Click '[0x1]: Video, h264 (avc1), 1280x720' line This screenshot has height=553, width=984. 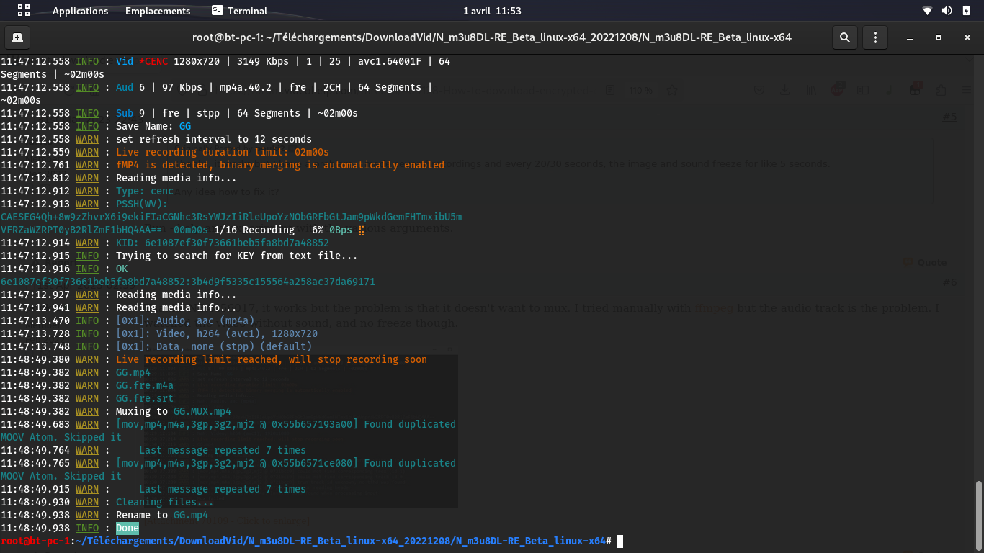217,333
